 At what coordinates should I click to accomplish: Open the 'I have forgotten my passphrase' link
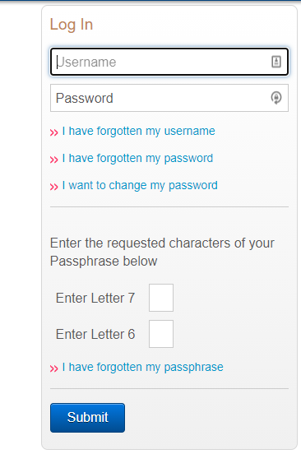[x=142, y=367]
